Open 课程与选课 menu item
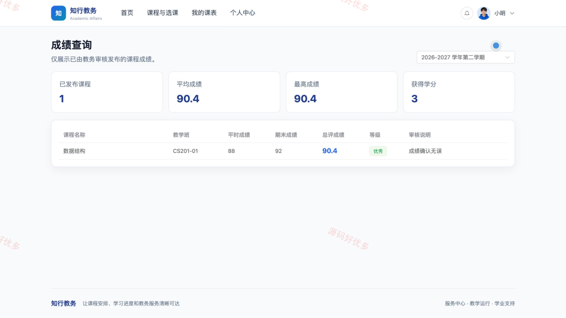566x318 pixels. coord(163,13)
